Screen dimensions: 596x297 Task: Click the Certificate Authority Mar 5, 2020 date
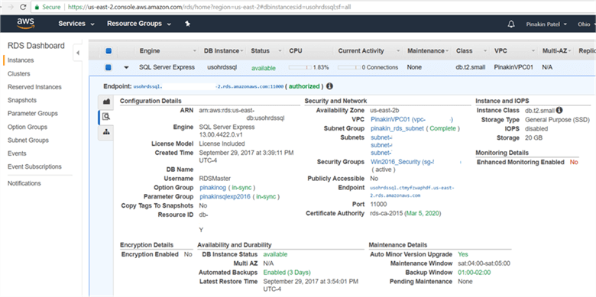click(423, 214)
